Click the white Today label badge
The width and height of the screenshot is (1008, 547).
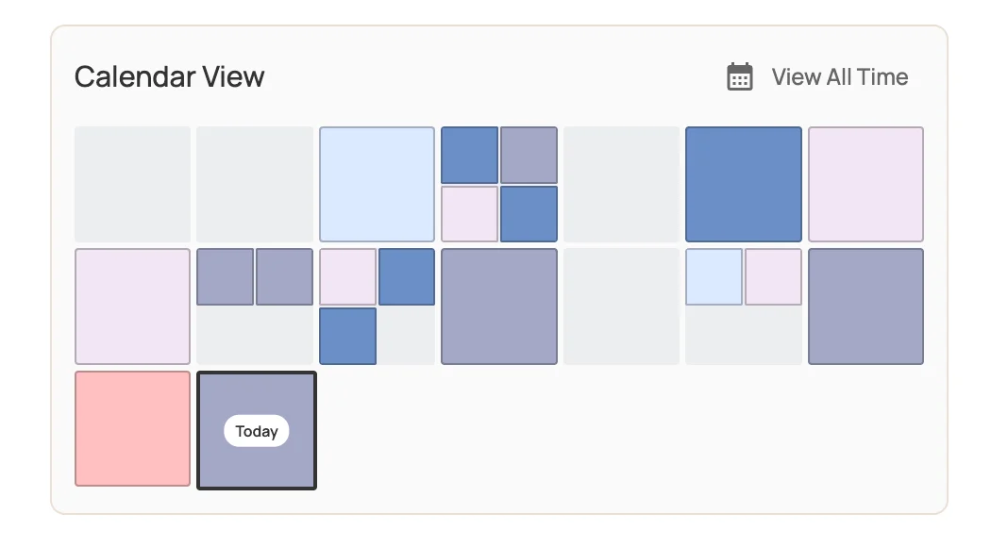point(257,432)
